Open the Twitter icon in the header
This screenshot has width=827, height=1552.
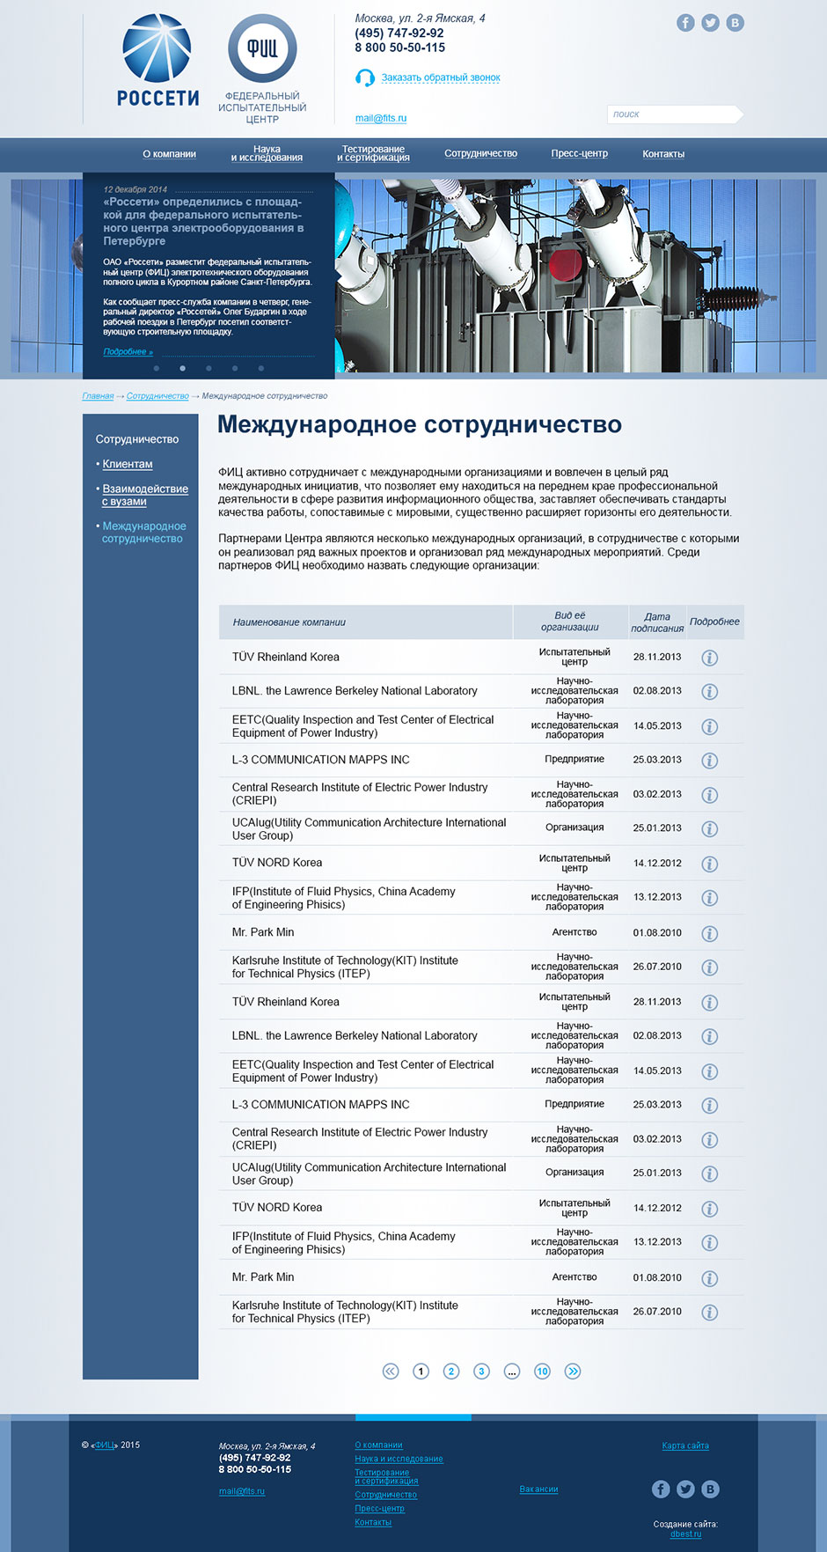point(710,23)
